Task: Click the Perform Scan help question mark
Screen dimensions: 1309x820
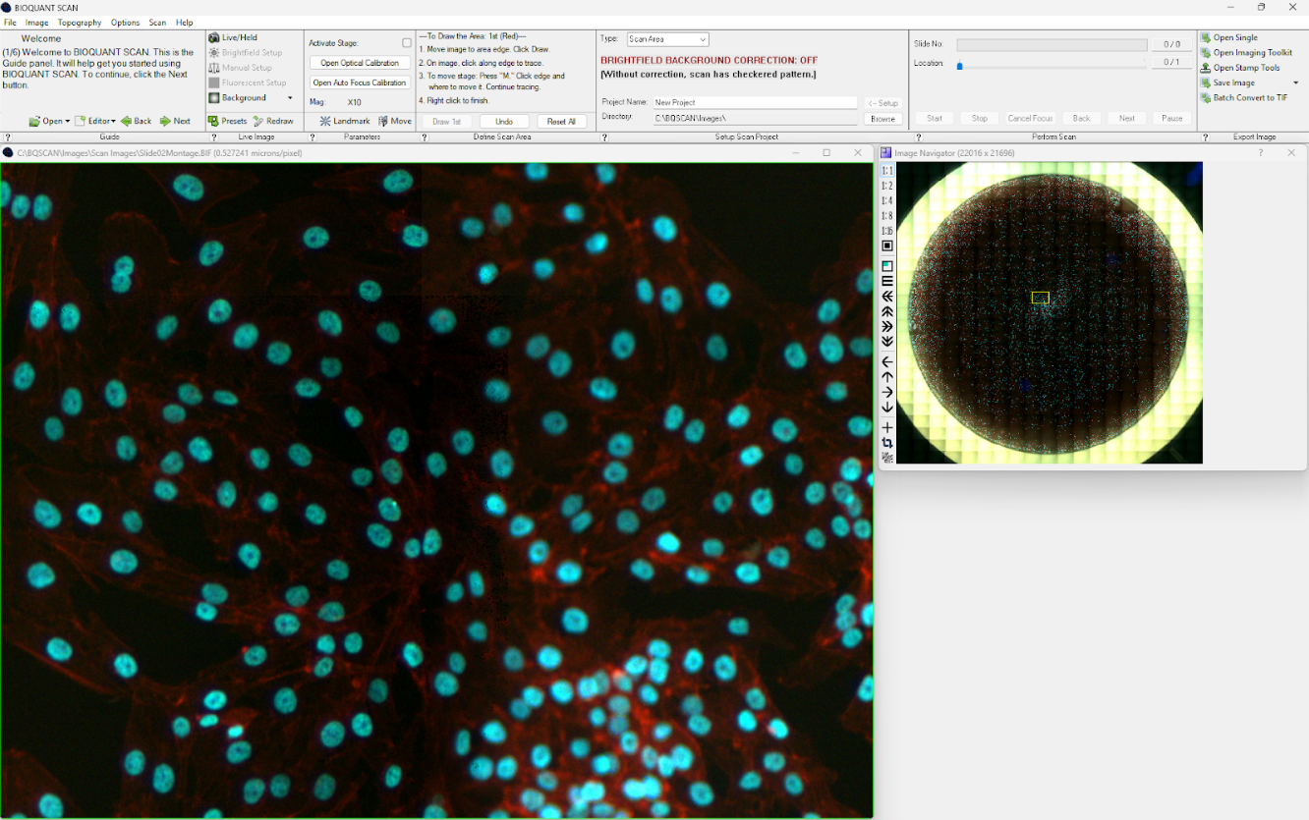Action: pyautogui.click(x=919, y=137)
